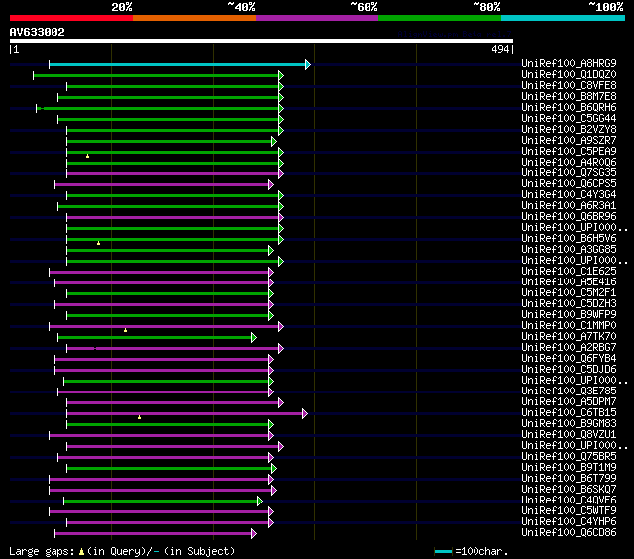Select the UniRef100_B9GM83 label
The height and width of the screenshot is (559, 634).
click(569, 424)
